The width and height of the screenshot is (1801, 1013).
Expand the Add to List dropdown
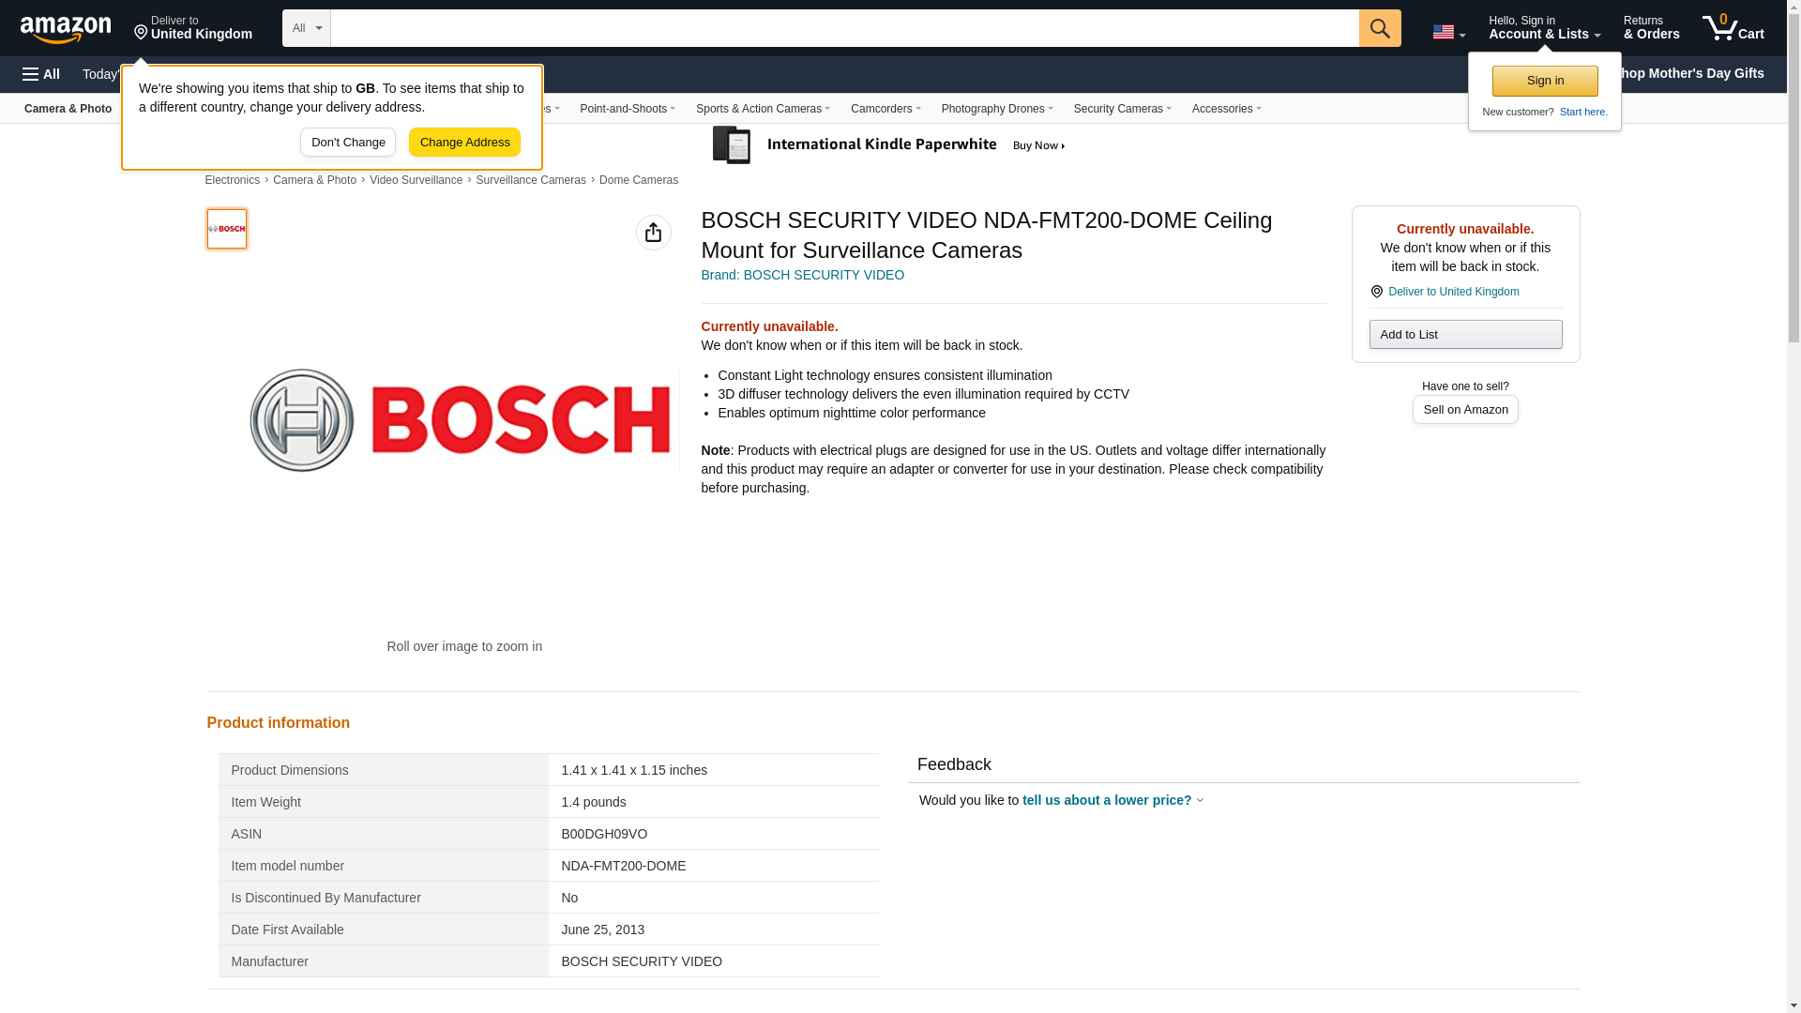coord(1464,335)
